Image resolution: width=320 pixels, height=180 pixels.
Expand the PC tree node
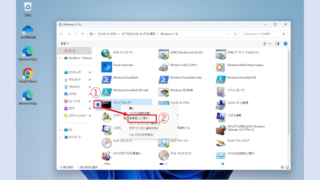pyautogui.click(x=60, y=130)
